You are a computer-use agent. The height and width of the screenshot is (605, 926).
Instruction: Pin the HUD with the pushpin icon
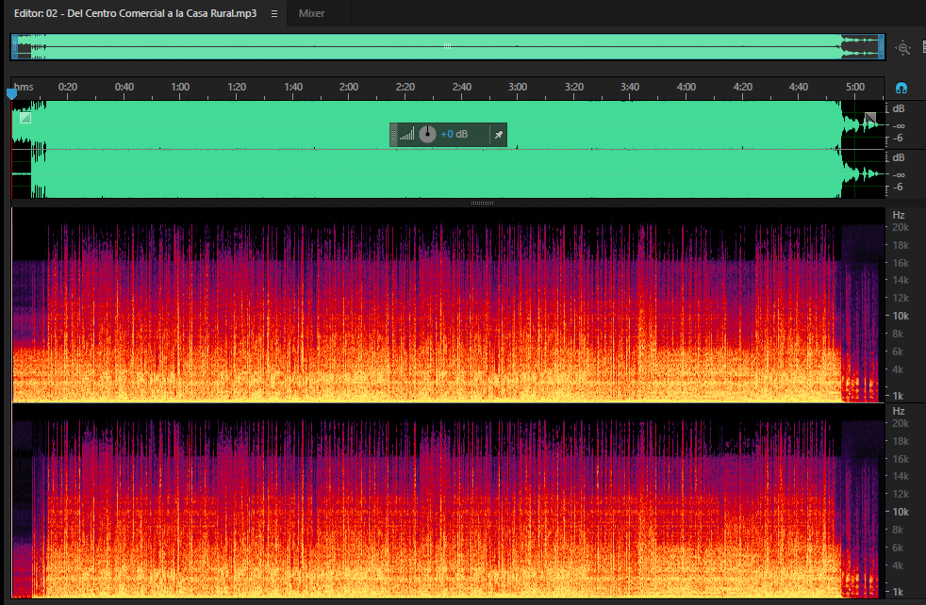pos(499,135)
